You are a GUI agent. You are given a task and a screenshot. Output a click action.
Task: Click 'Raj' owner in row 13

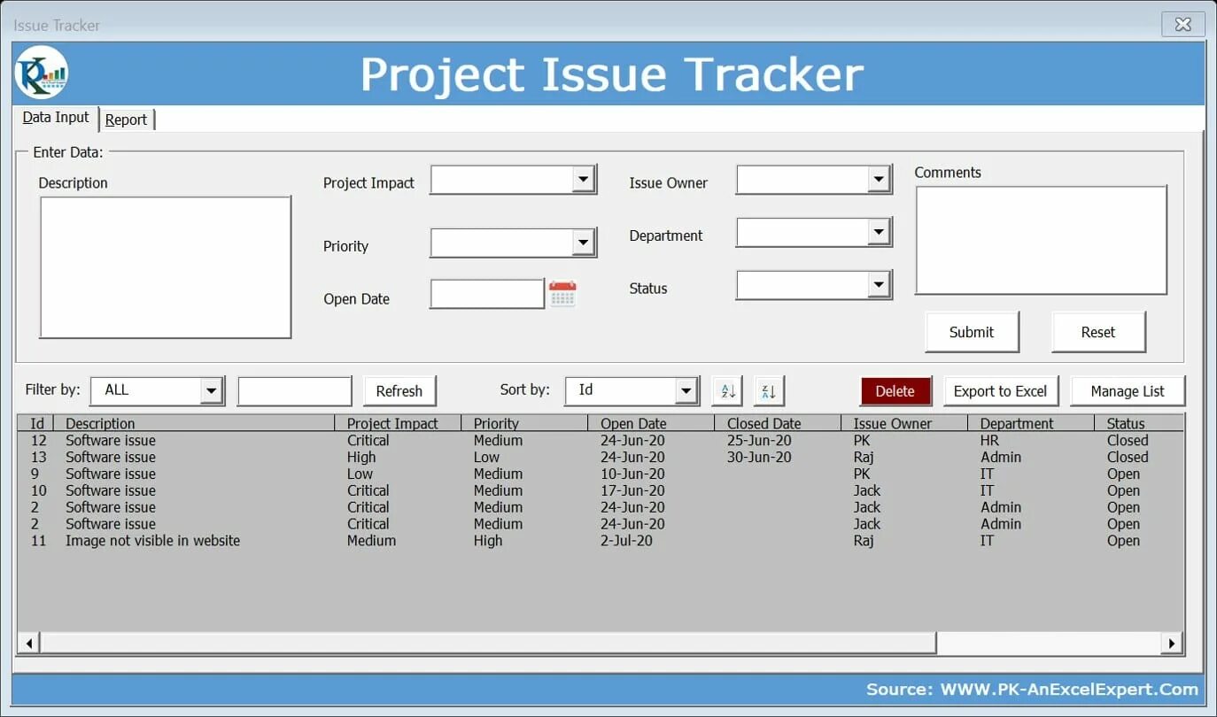(x=864, y=457)
